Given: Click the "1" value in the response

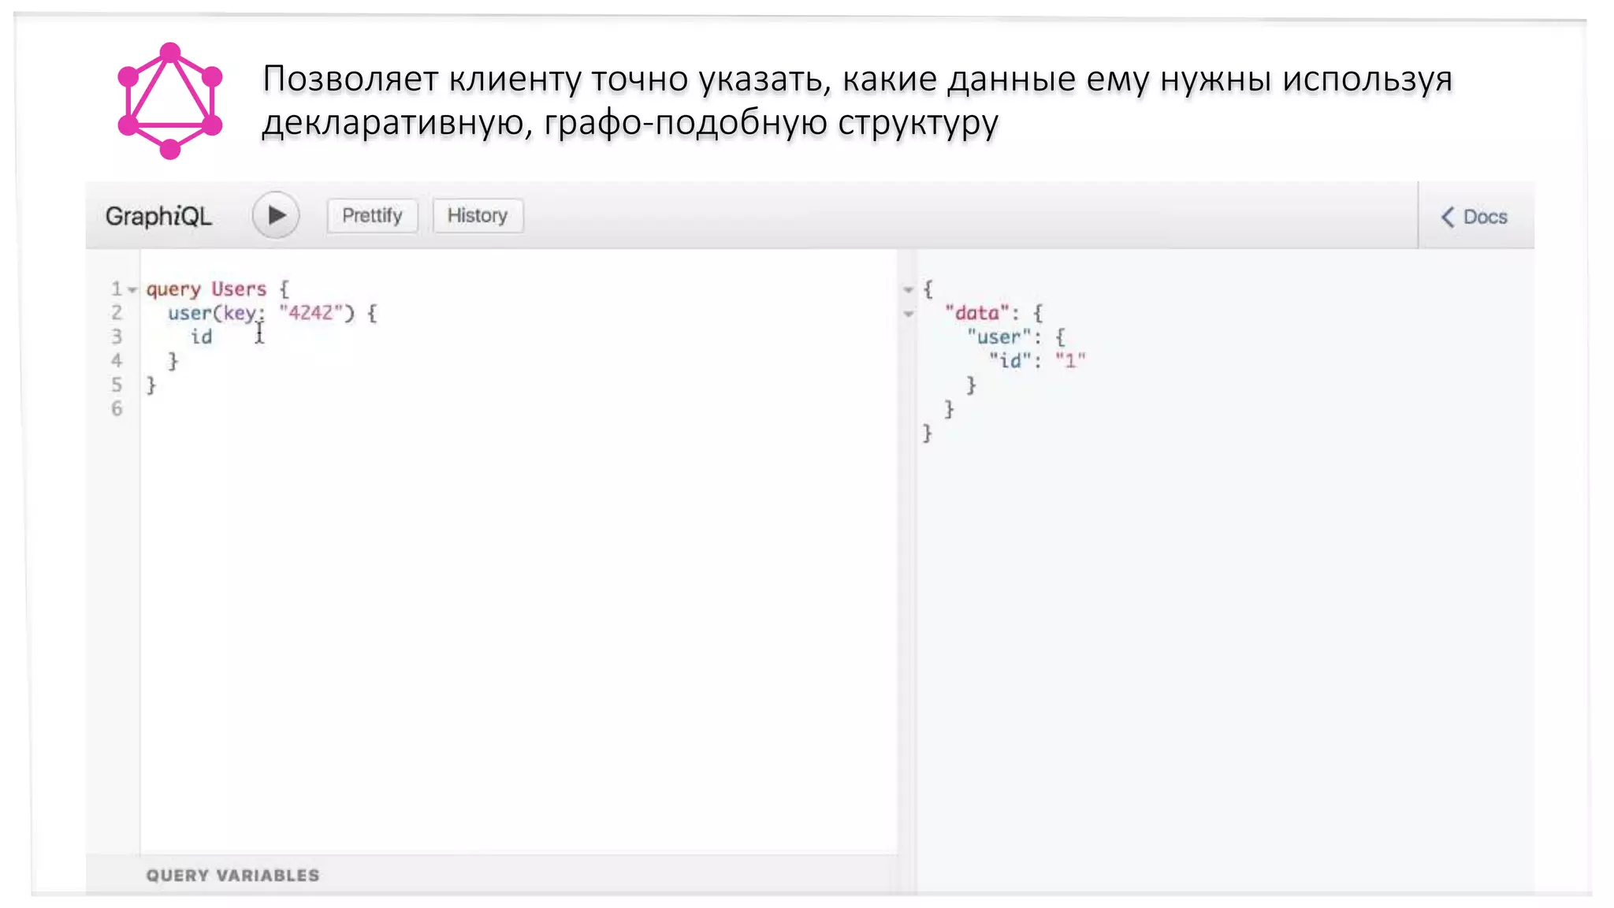Looking at the screenshot, I should coord(1070,361).
